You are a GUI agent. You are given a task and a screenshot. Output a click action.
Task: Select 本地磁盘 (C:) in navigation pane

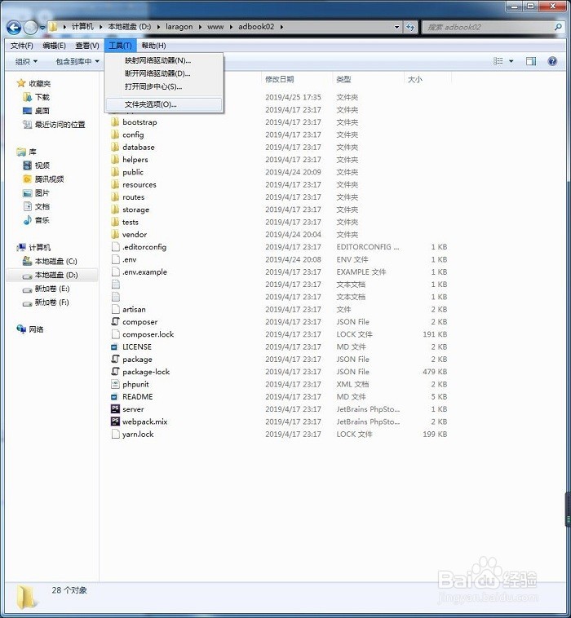[55, 262]
